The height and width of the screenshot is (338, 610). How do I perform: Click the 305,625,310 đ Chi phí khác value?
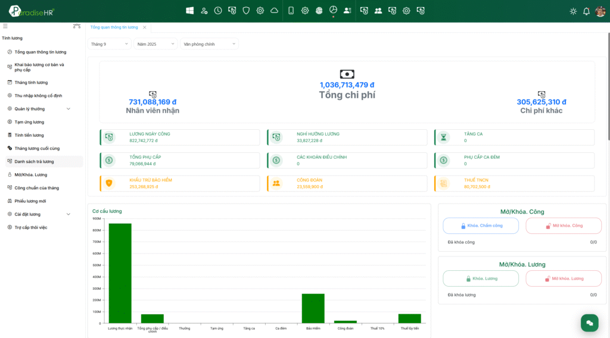[x=541, y=102]
